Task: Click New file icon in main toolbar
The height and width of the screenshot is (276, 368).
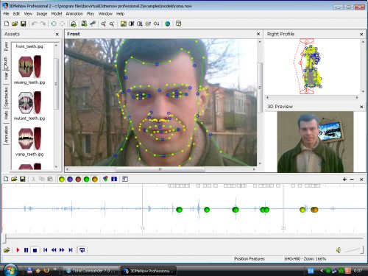Action: 7,24
